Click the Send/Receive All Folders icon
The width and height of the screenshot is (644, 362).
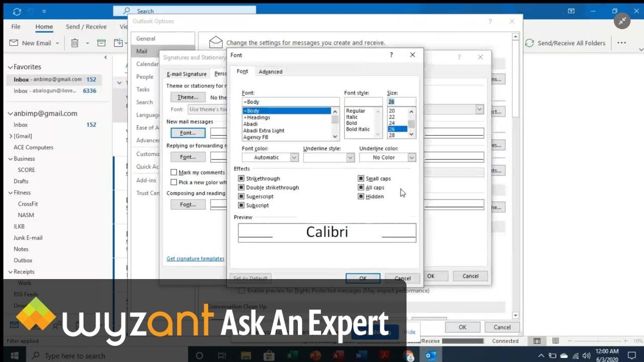click(x=529, y=43)
